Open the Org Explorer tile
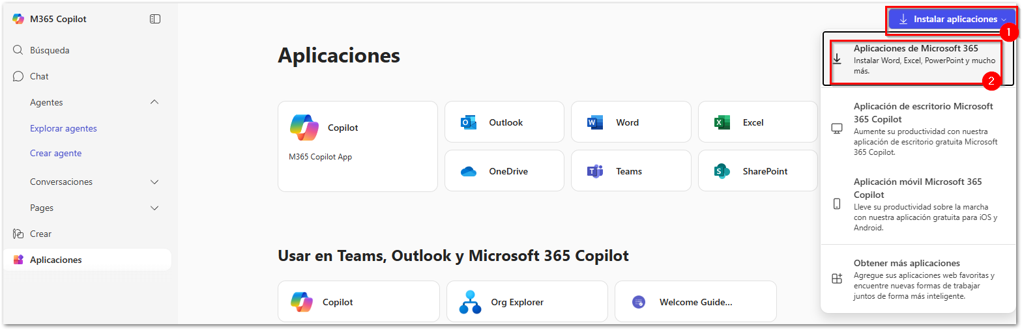 (x=527, y=301)
